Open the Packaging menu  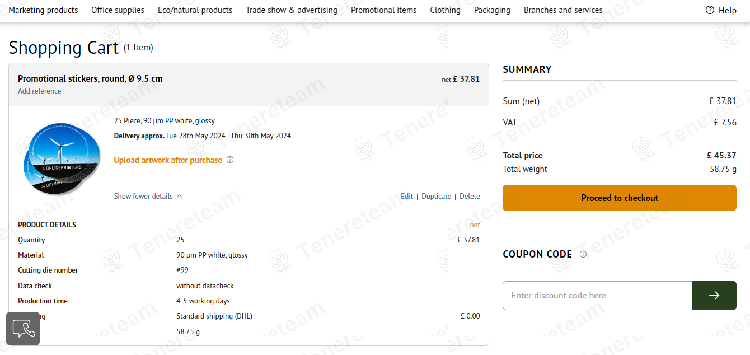point(492,10)
